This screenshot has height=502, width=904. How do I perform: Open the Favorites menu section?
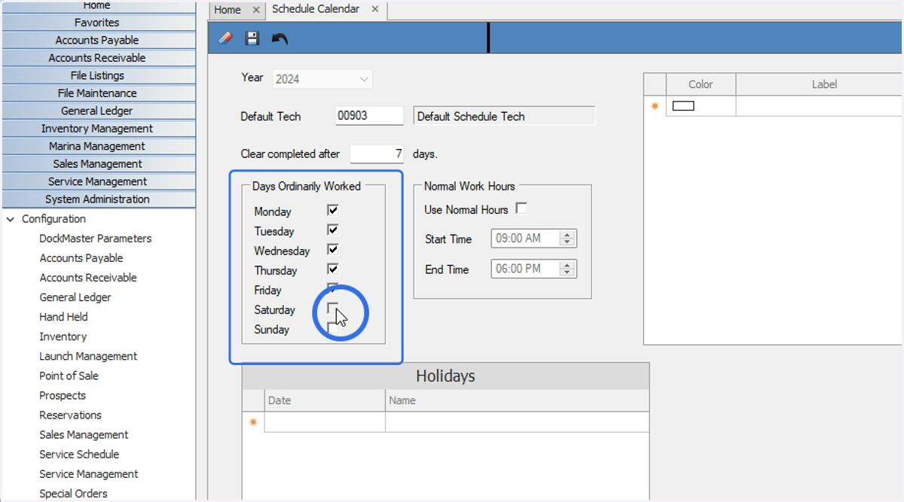click(99, 23)
